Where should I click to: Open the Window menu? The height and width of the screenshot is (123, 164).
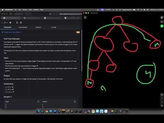tap(36, 10)
